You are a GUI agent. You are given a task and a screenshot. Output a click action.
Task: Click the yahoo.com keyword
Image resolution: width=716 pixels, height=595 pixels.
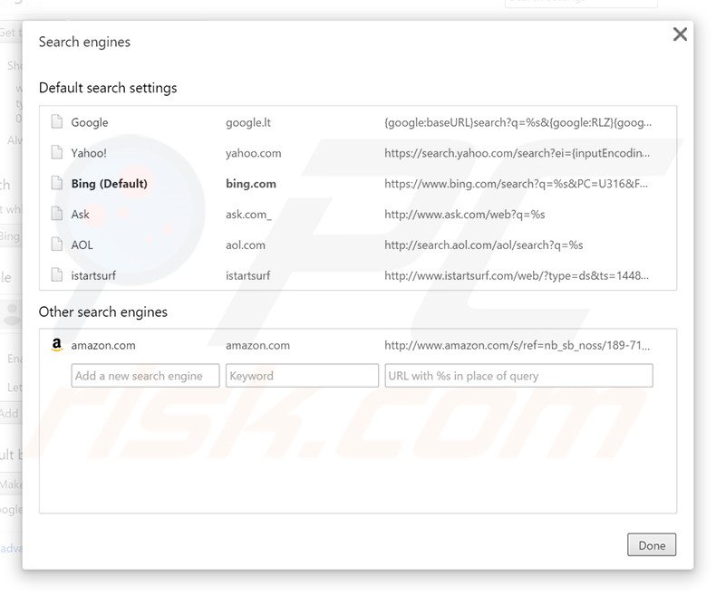point(254,153)
